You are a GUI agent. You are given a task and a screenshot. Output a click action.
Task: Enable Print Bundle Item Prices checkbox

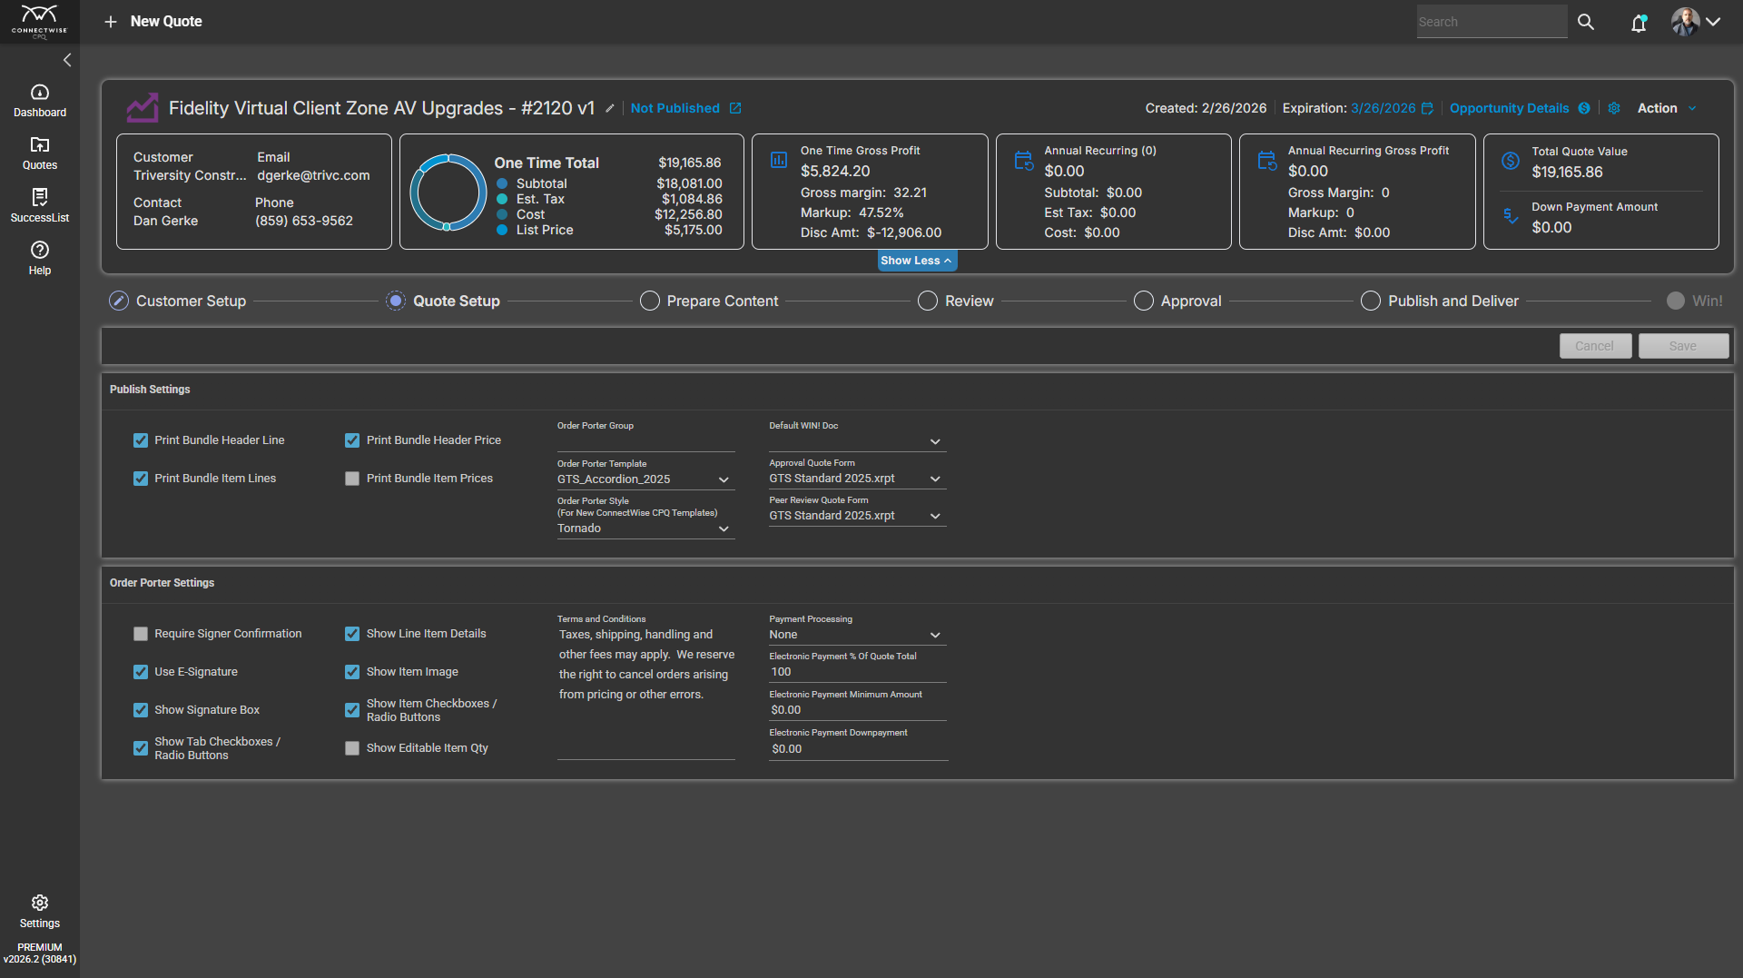[352, 479]
